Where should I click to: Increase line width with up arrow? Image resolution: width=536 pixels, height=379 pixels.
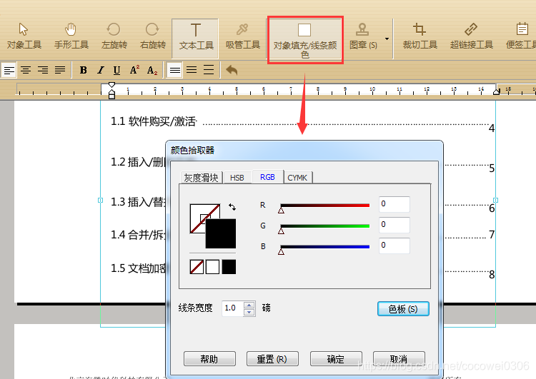tap(249, 305)
